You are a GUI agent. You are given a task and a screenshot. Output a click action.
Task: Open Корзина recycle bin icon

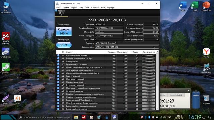click(x=206, y=99)
